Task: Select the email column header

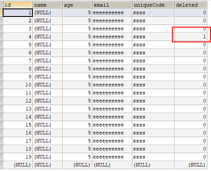Action: [112, 5]
